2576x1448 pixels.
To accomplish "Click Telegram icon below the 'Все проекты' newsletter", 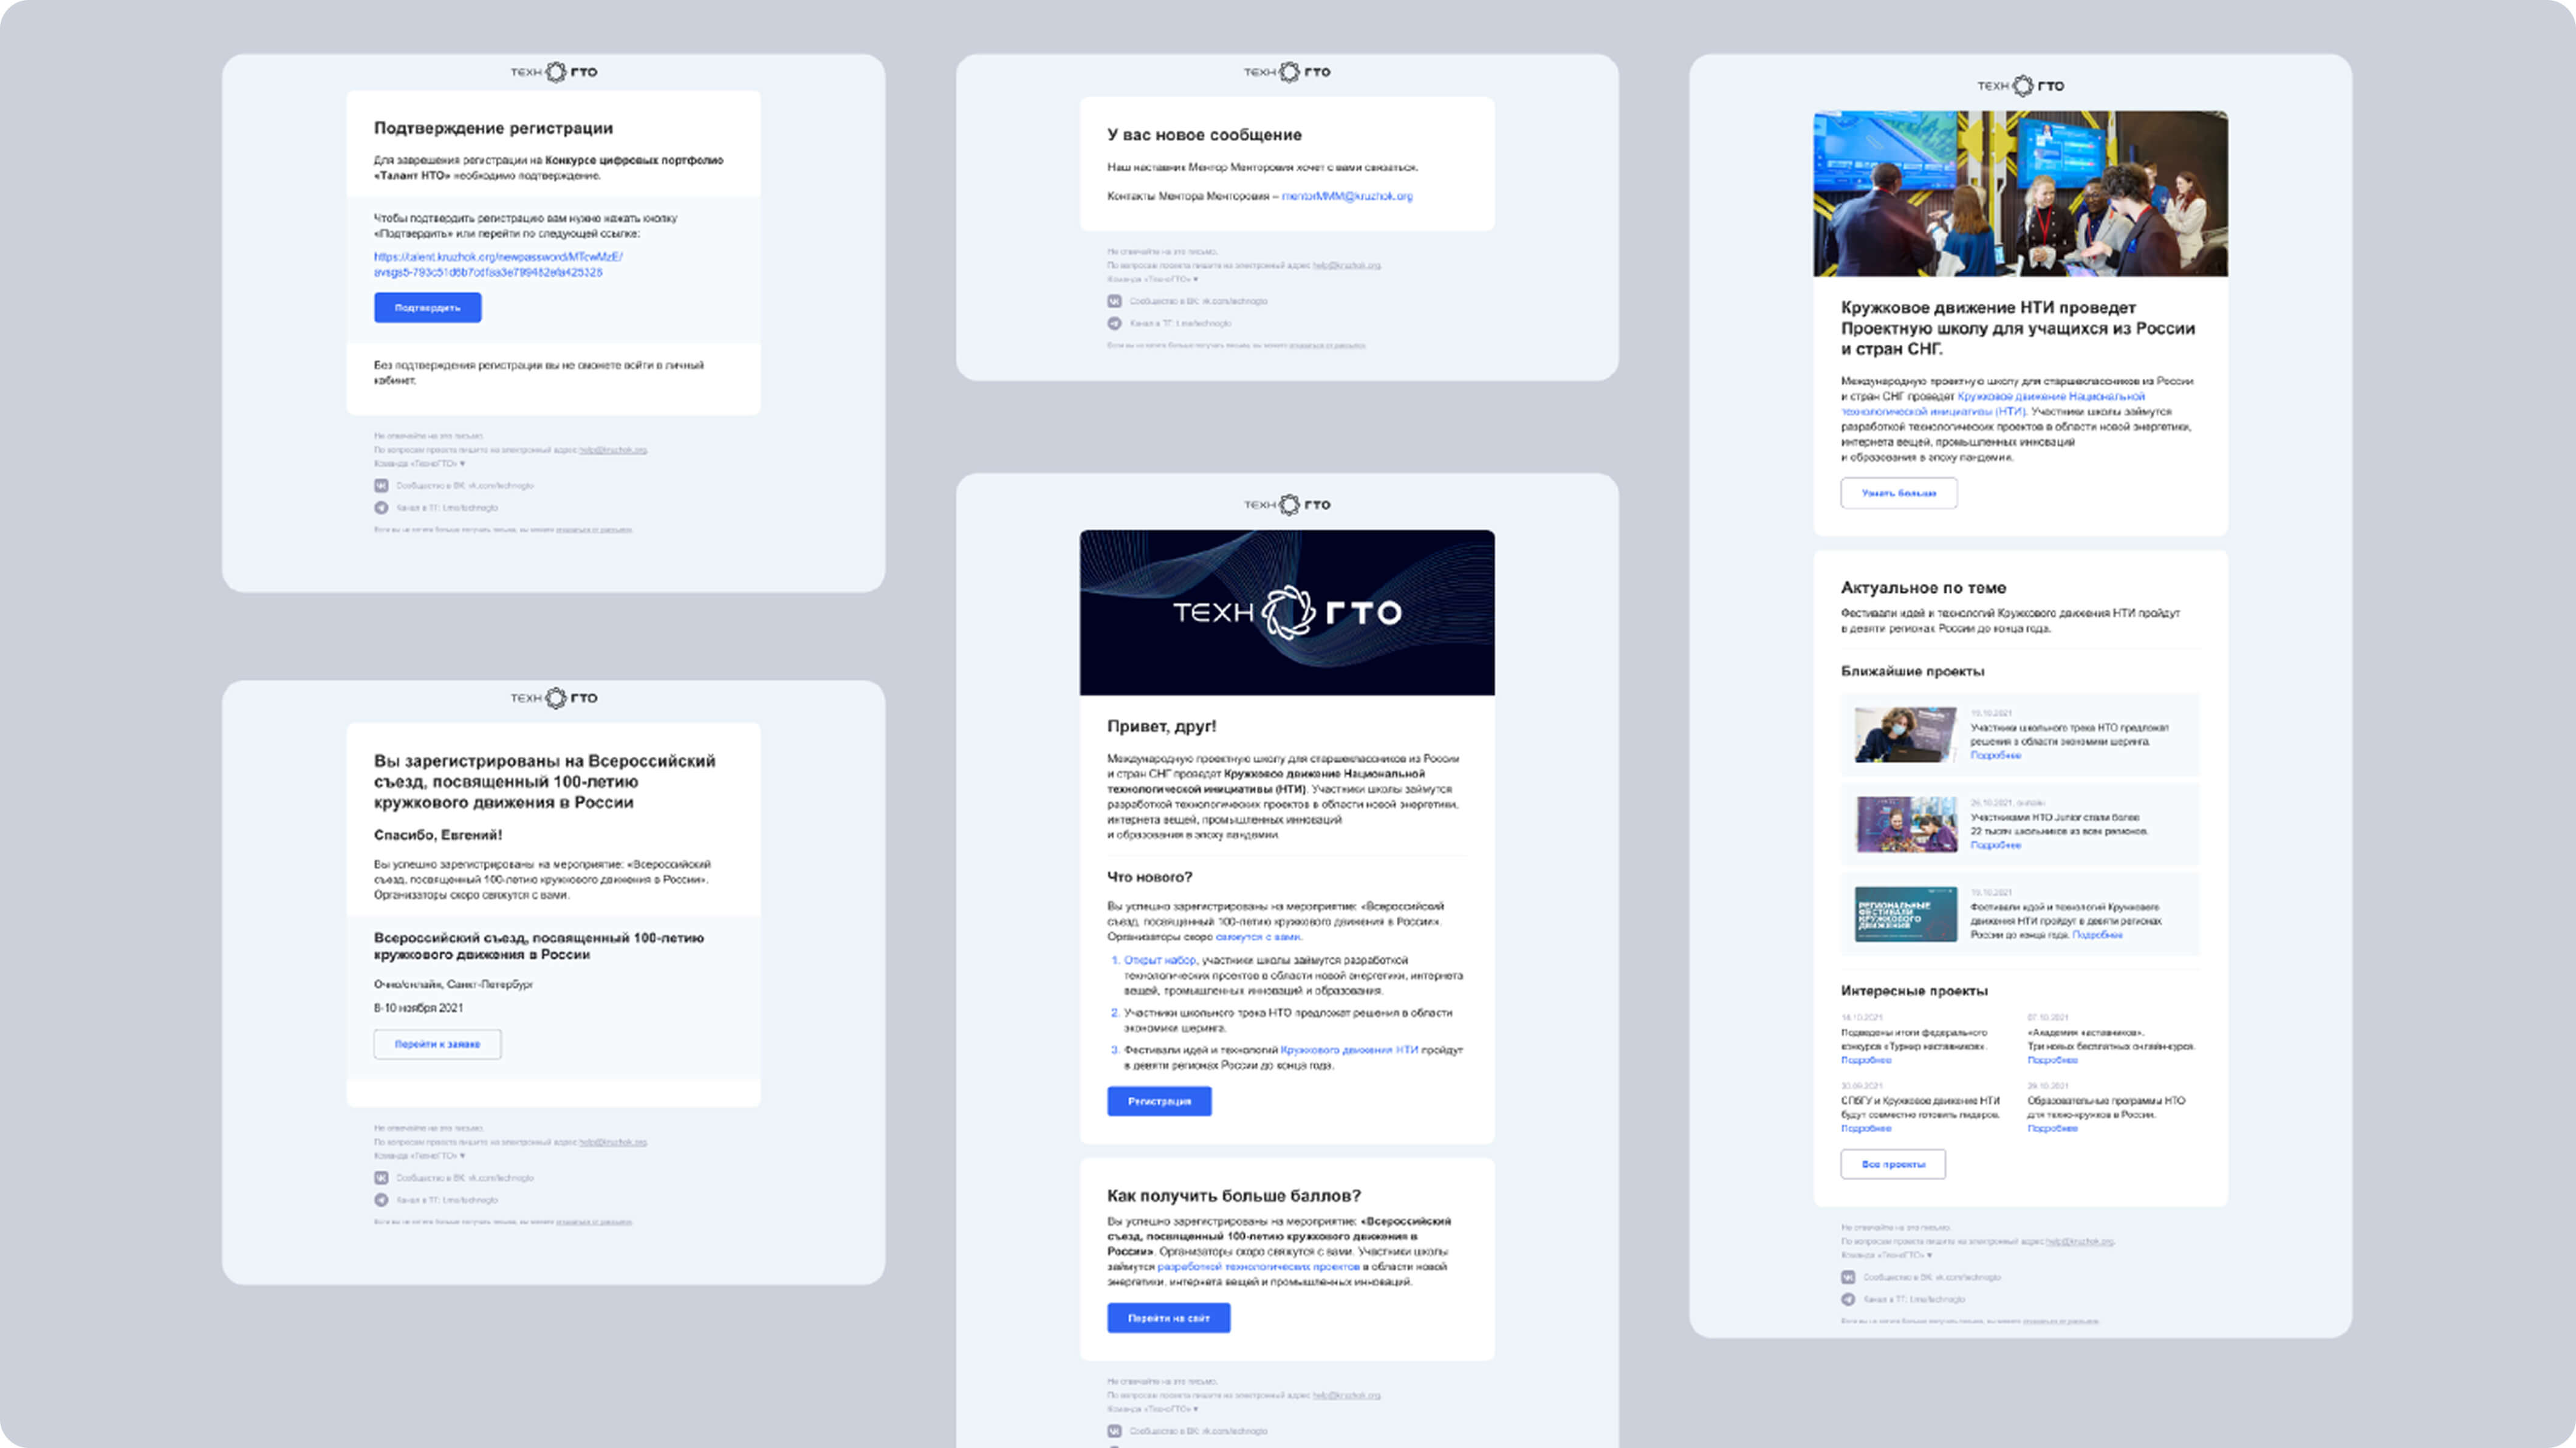I will click(1848, 1299).
